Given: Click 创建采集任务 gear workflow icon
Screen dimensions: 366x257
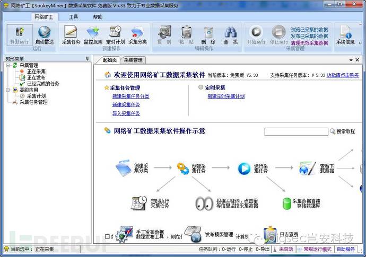Looking at the screenshot, I should (183, 169).
